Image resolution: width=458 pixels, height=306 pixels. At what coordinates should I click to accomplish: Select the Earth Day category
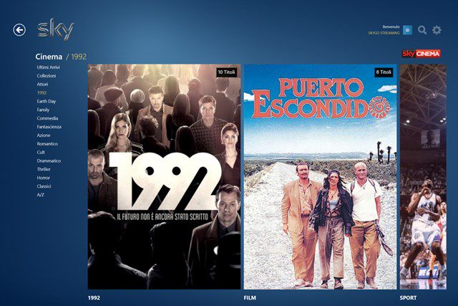[x=46, y=101]
